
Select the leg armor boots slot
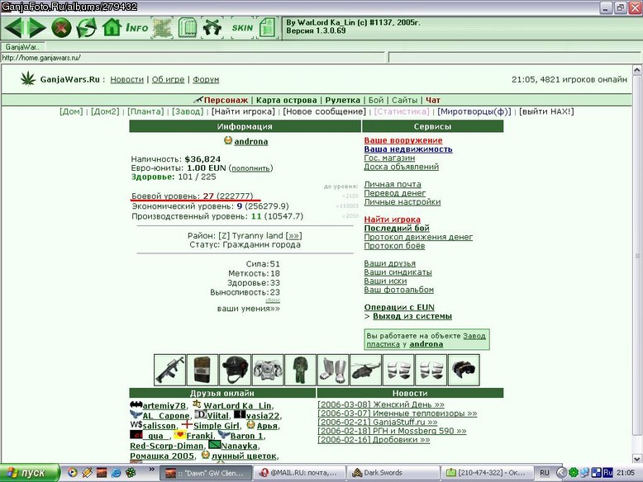pos(333,371)
